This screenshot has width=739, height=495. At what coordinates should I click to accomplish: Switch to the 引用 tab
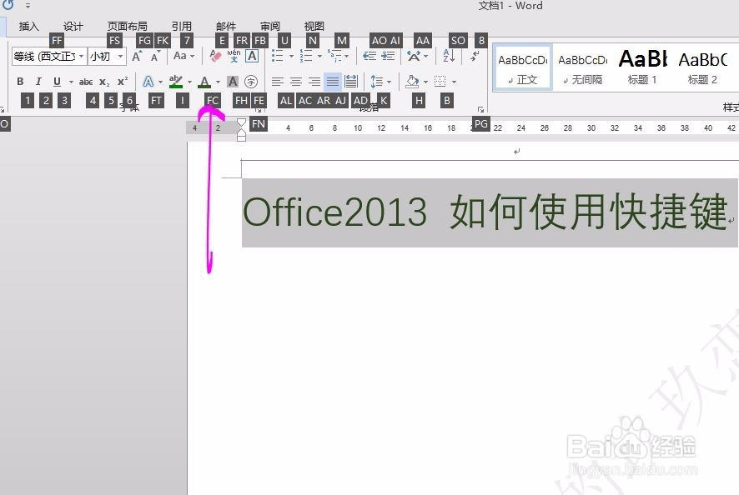click(182, 27)
